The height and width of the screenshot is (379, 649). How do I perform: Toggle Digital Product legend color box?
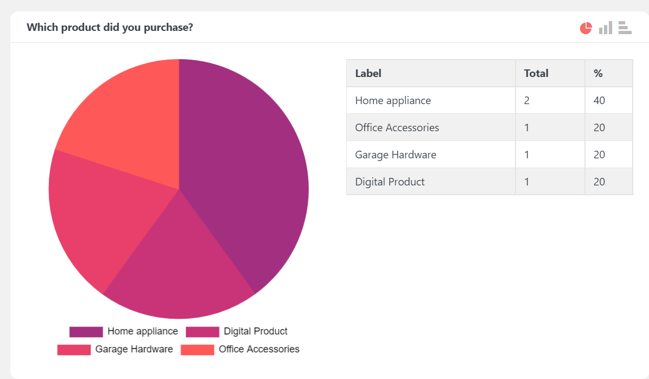202,332
